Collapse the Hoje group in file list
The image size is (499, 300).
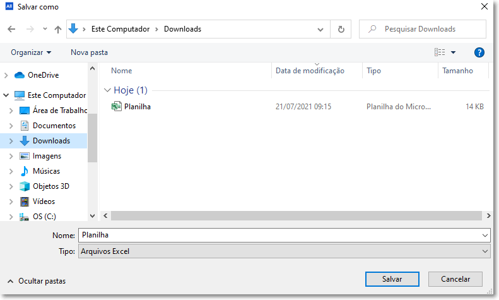tap(106, 90)
